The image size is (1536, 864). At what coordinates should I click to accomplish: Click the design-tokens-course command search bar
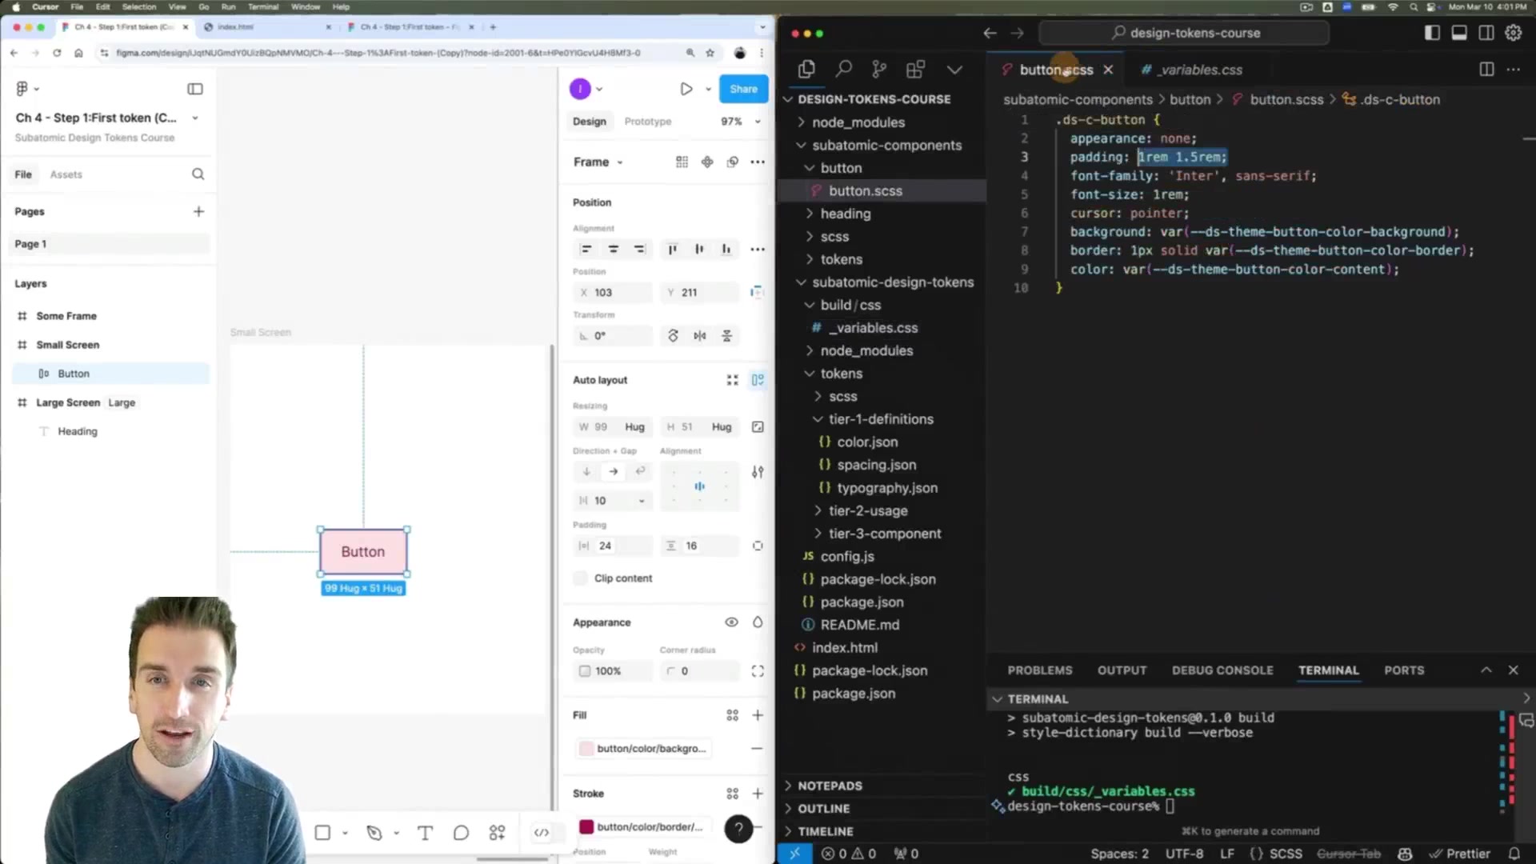(x=1184, y=33)
